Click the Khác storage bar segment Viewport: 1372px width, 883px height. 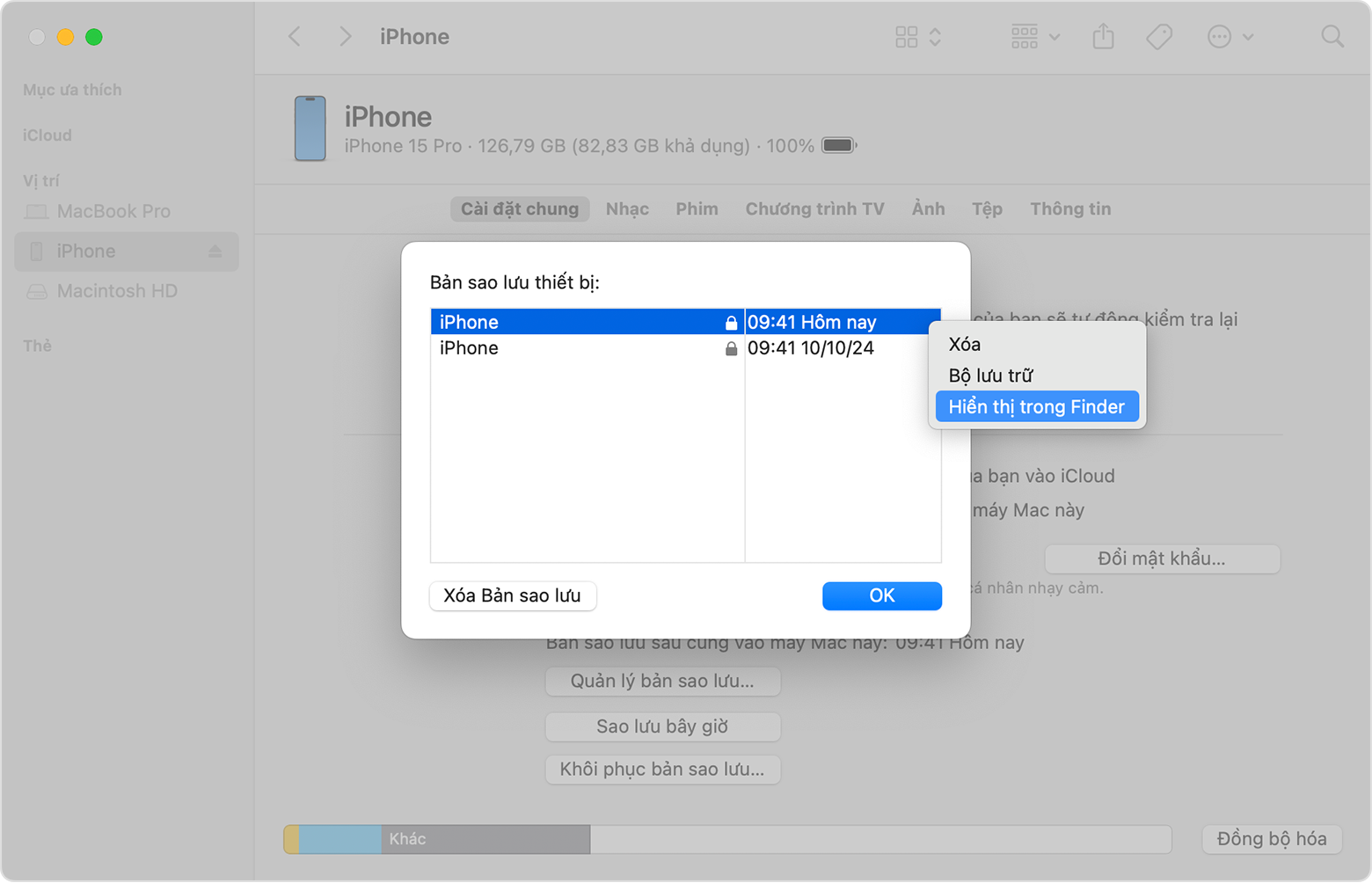[x=485, y=839]
